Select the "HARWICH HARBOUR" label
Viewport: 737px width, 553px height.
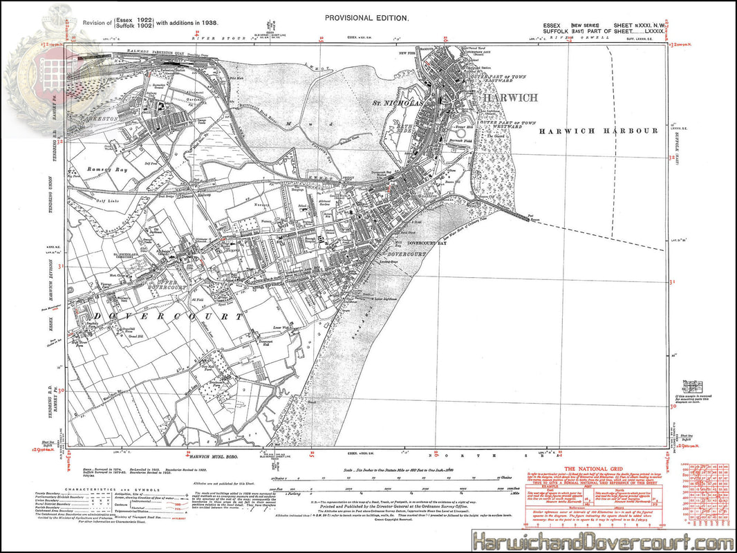point(598,131)
